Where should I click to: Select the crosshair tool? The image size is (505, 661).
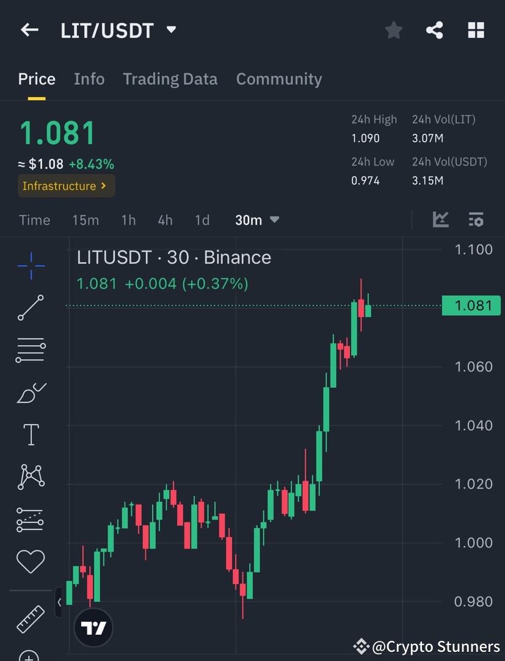coord(31,266)
